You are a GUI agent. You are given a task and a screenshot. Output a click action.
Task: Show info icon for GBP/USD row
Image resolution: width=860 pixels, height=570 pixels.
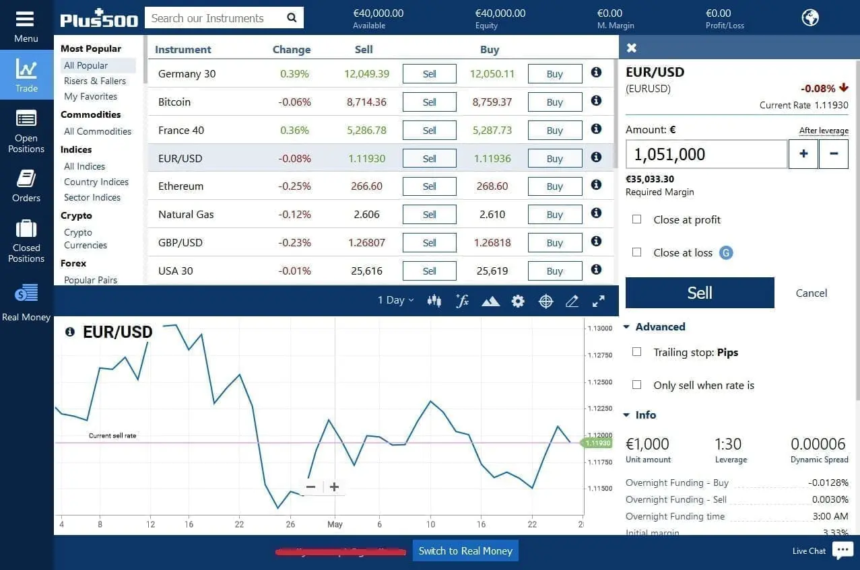(596, 241)
